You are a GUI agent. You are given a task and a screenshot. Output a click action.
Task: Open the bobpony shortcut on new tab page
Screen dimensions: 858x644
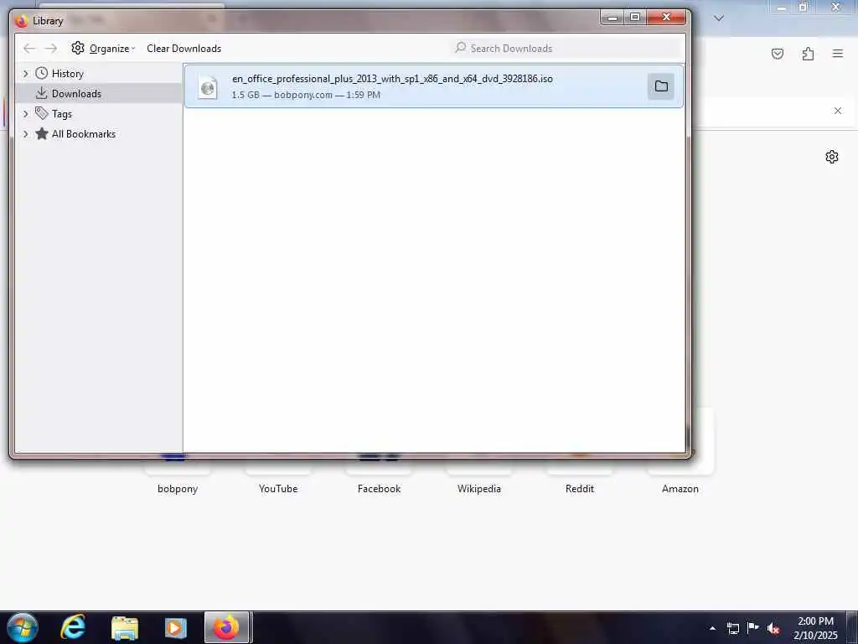tap(178, 489)
